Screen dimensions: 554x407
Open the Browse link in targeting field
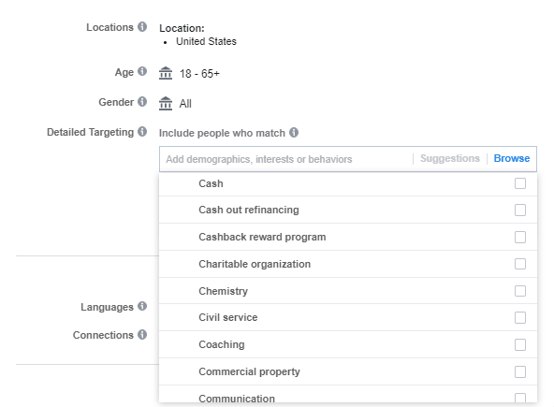point(512,158)
